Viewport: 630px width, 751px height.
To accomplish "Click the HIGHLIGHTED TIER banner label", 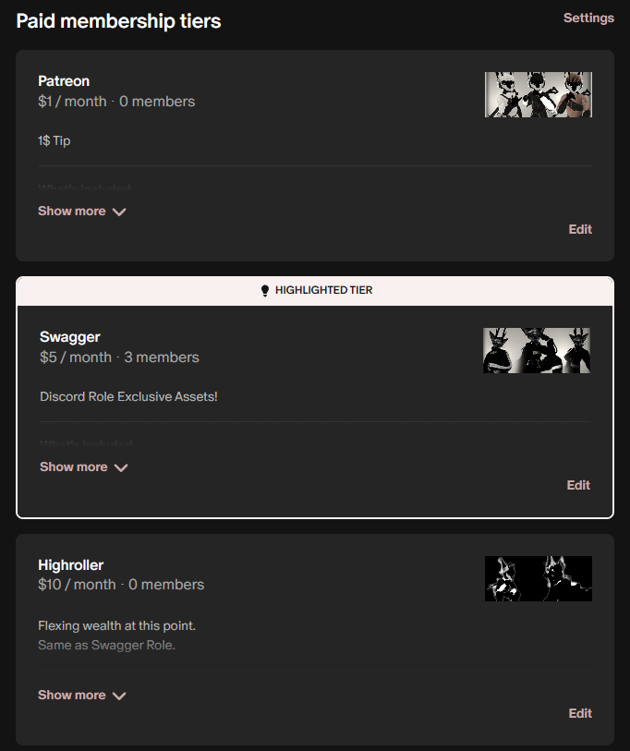I will click(324, 290).
